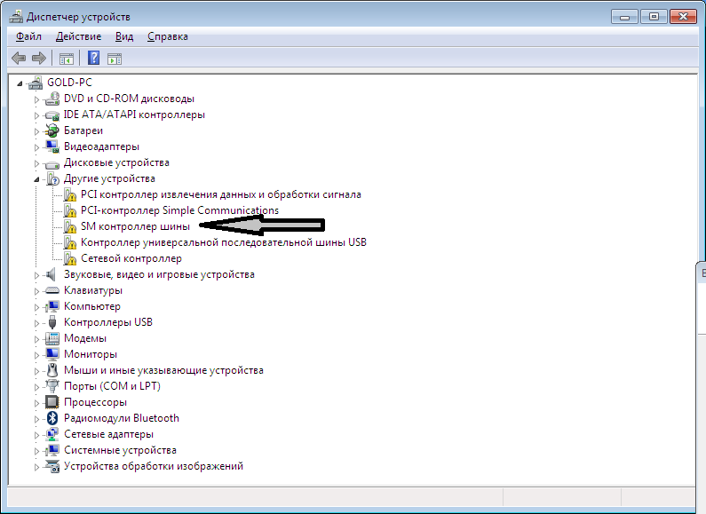This screenshot has height=514, width=706.
Task: Click the Другие устройства icon
Action: click(52, 178)
